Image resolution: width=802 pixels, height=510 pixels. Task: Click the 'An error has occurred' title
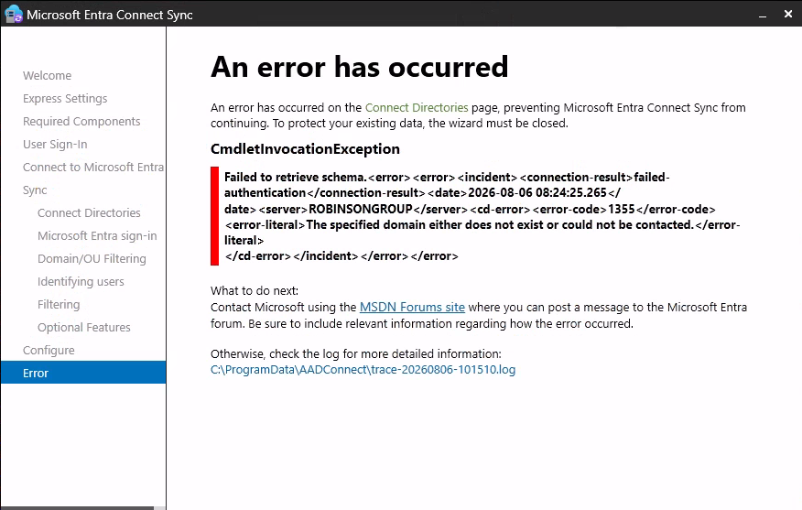(360, 67)
